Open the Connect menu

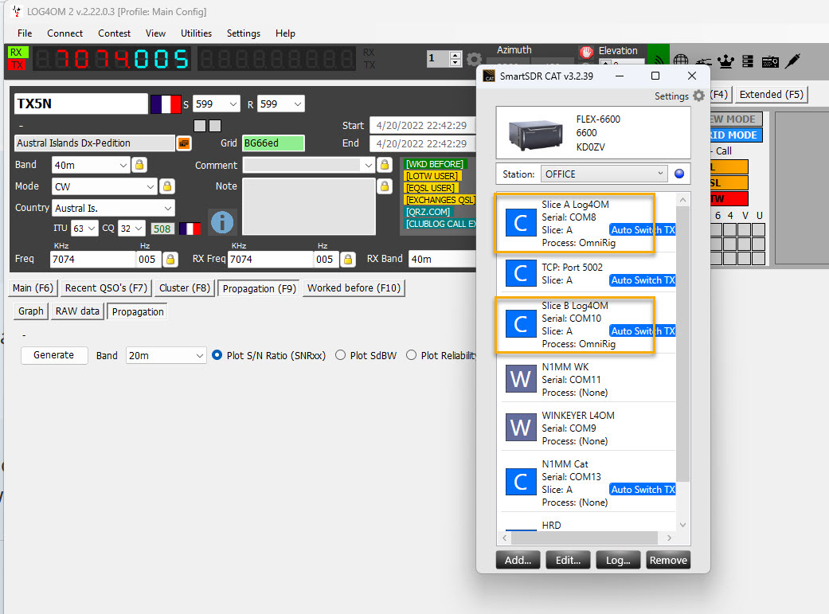click(65, 33)
